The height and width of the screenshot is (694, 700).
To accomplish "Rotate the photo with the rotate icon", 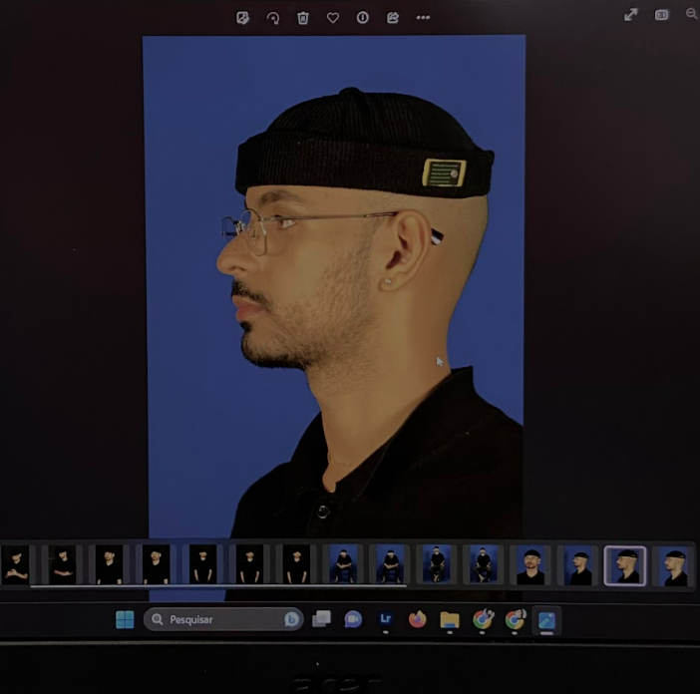I will (x=273, y=18).
